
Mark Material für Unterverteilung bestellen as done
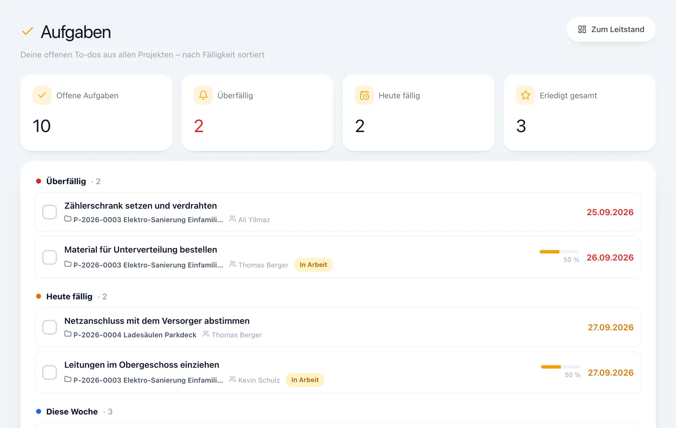[x=49, y=257]
